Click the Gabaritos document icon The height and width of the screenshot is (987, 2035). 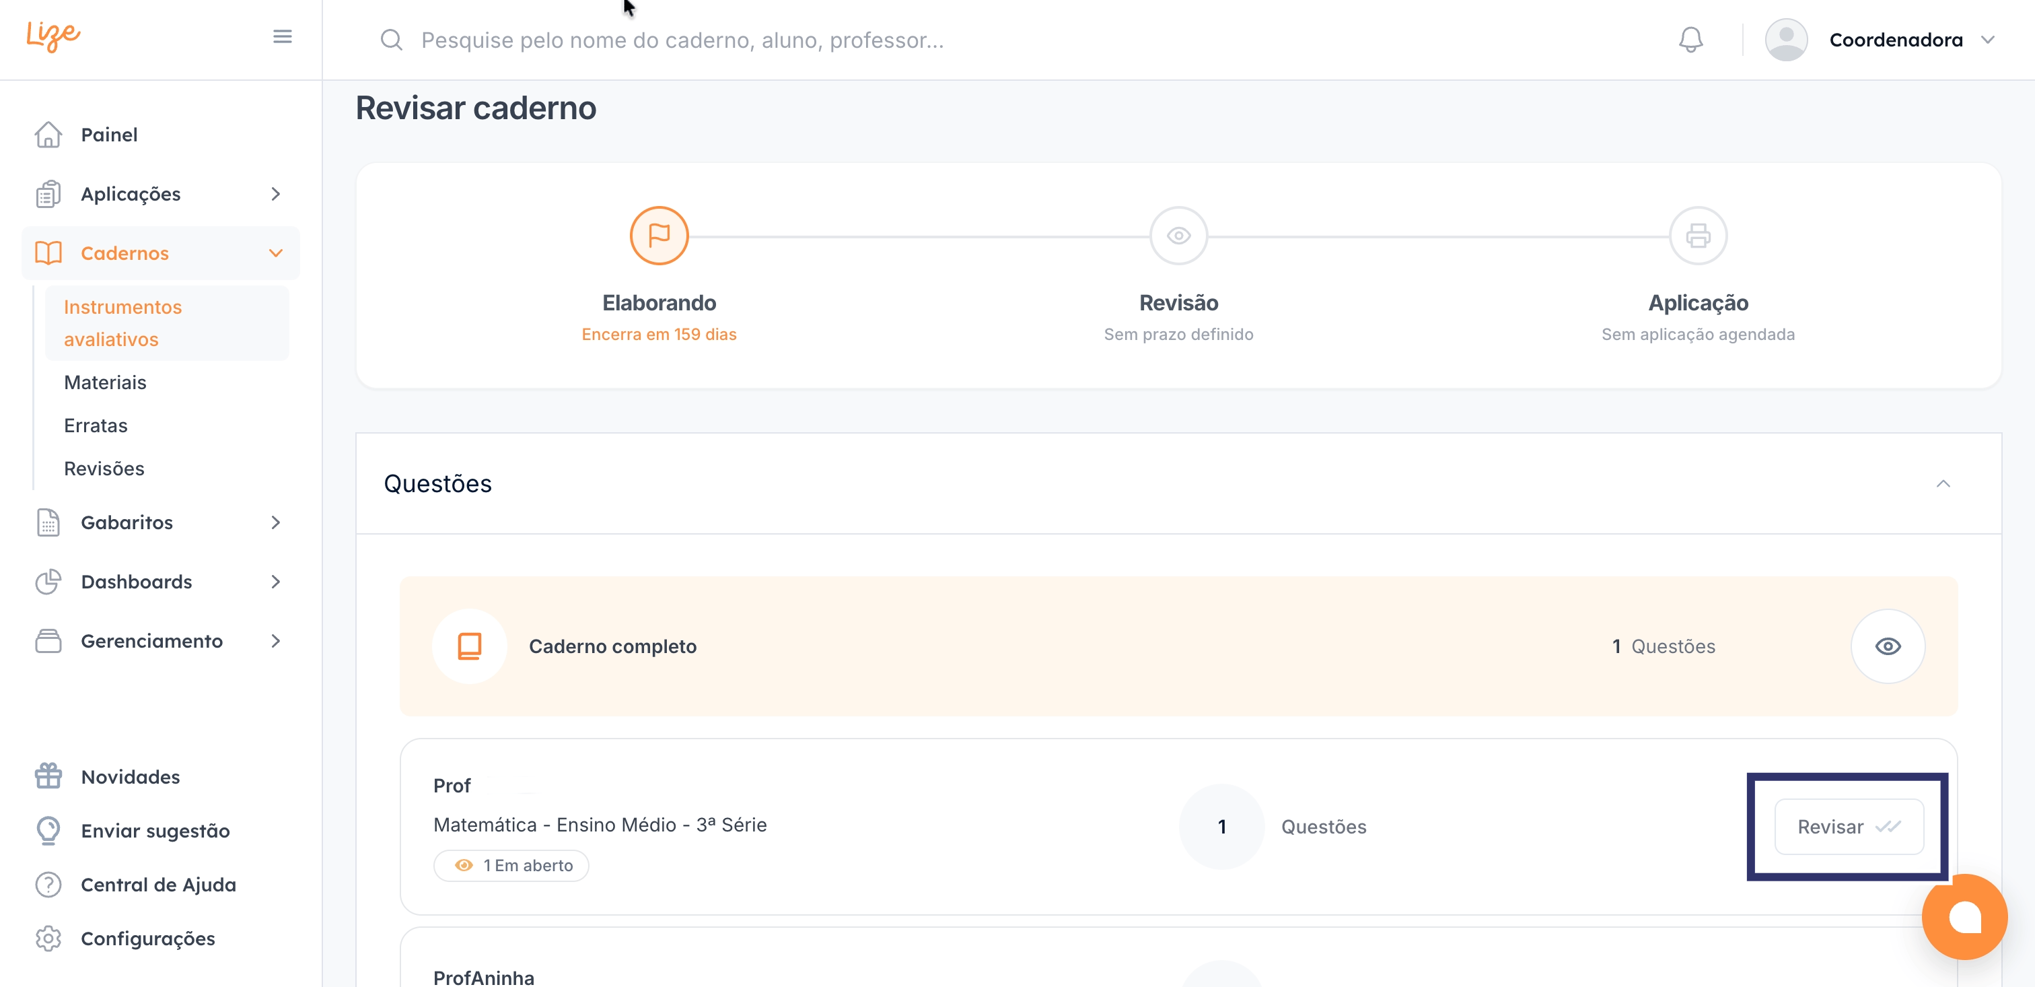[48, 522]
